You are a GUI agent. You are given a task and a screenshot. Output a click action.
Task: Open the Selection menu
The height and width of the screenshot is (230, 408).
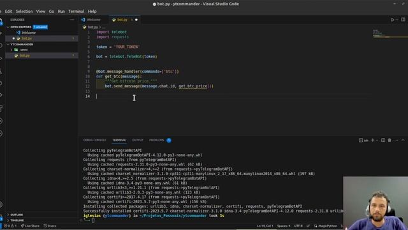(x=24, y=11)
